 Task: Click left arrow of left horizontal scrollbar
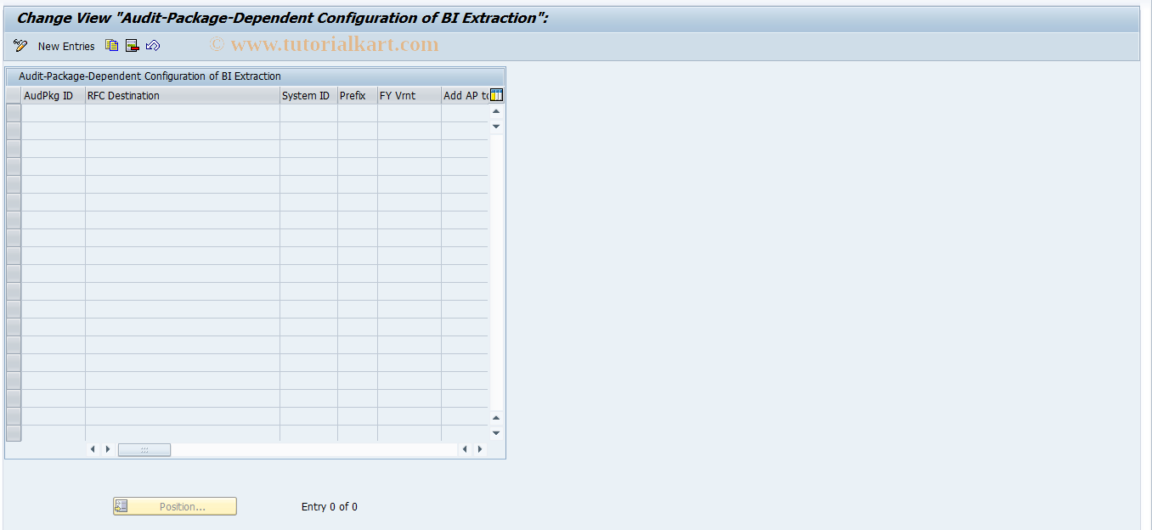click(93, 449)
